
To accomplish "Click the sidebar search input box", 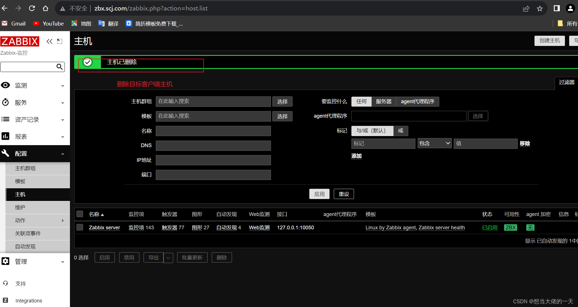I will (28, 67).
